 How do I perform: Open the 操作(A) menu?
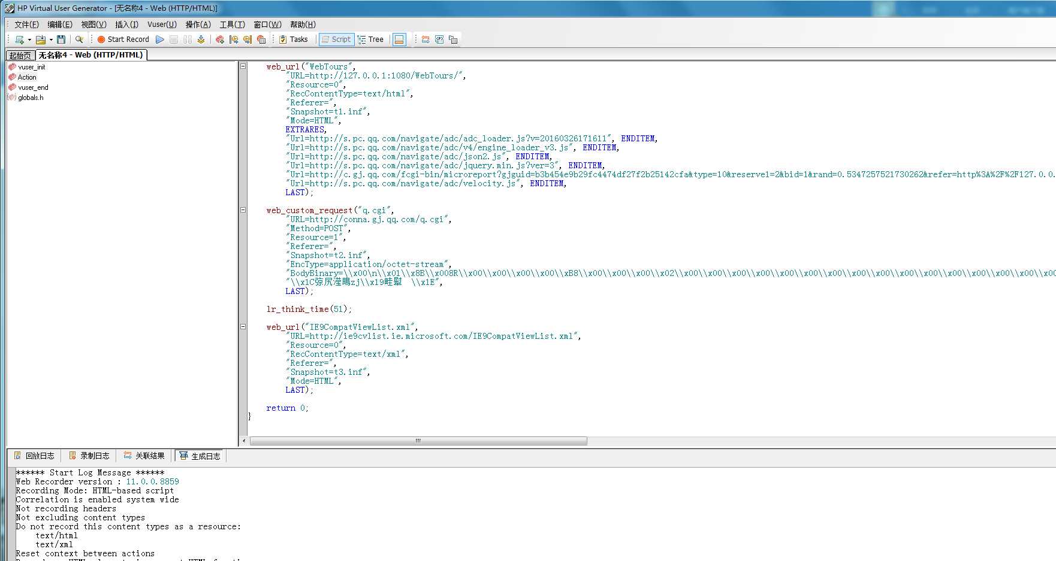click(x=198, y=25)
